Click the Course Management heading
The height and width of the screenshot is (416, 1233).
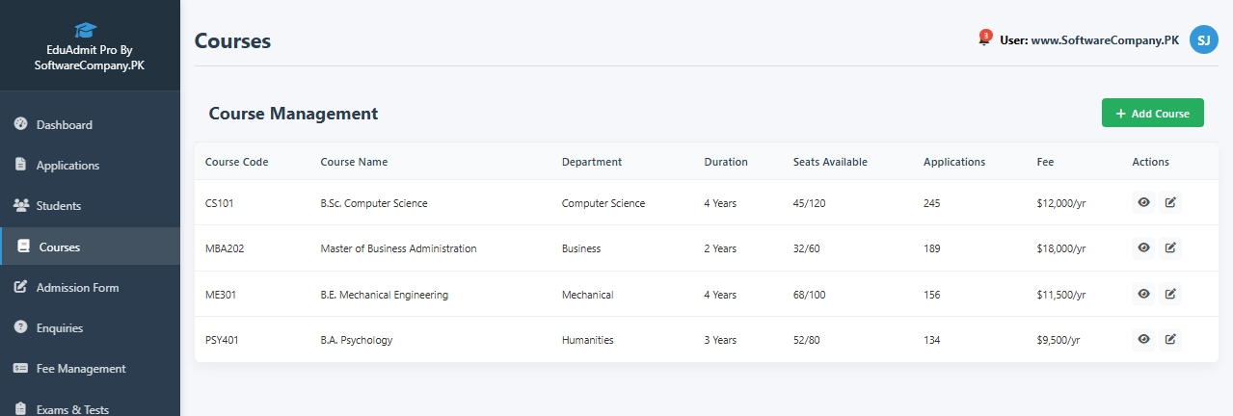click(293, 114)
